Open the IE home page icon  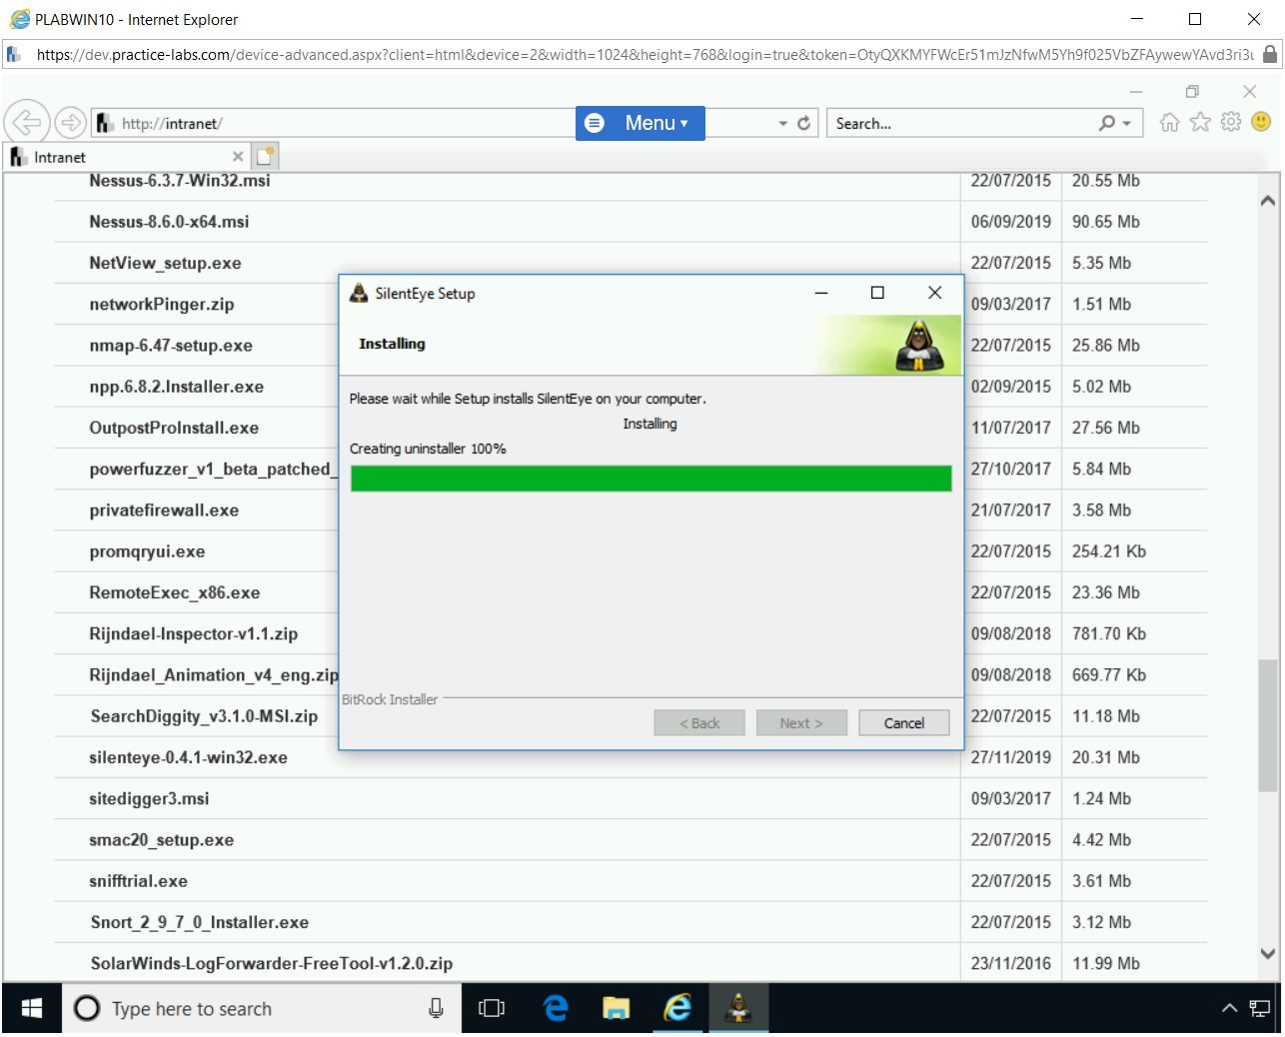(1169, 122)
